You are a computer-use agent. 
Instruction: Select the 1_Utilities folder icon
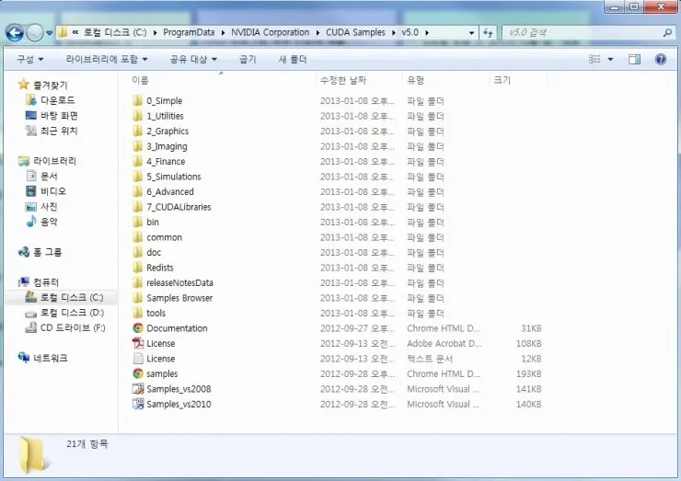pos(138,116)
